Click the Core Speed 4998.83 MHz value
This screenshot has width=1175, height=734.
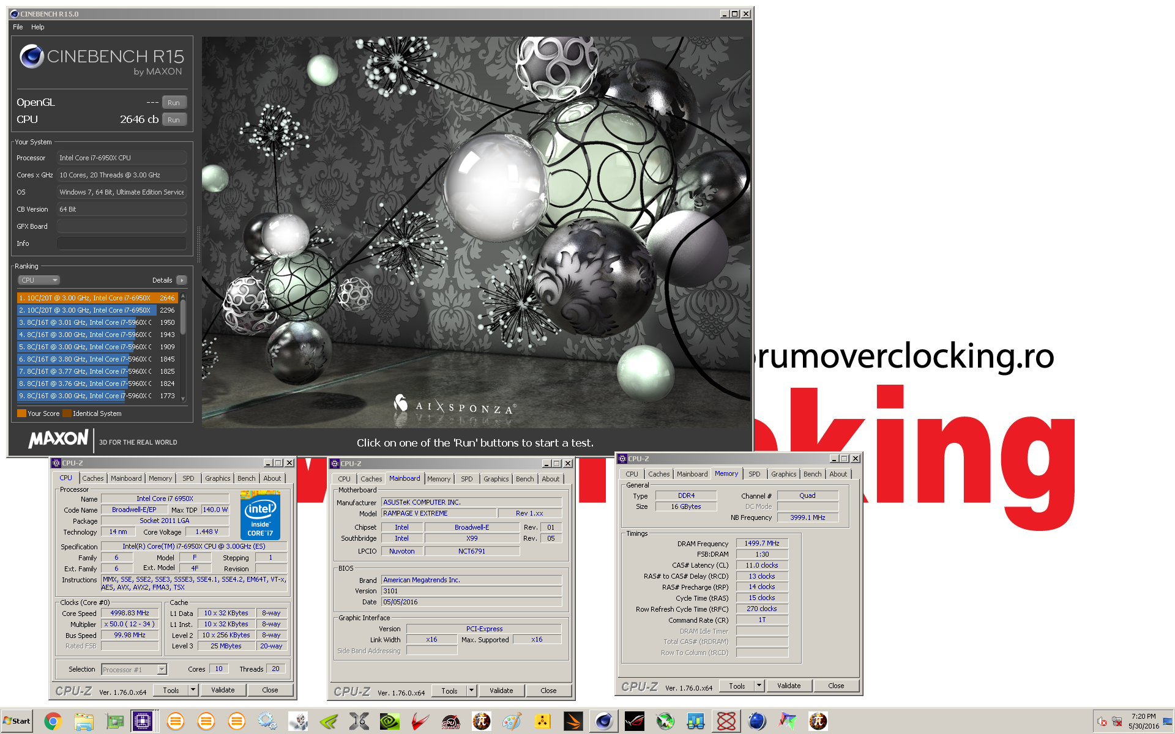point(130,613)
